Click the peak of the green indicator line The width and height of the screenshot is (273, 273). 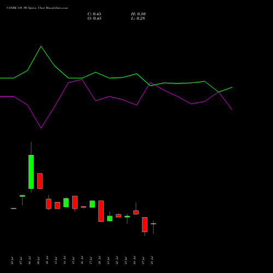(x=41, y=46)
